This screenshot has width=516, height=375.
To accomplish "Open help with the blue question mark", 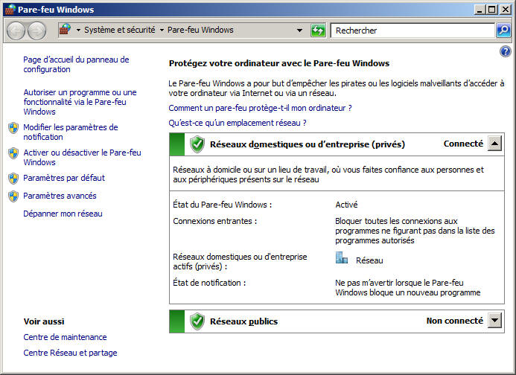I will click(505, 51).
